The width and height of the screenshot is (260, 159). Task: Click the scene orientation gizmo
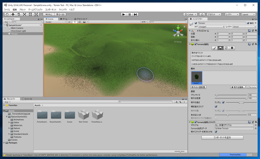[x=178, y=32]
